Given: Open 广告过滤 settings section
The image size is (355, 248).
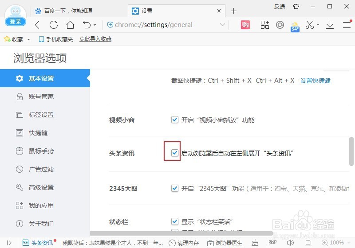Looking at the screenshot, I should pyautogui.click(x=45, y=169).
